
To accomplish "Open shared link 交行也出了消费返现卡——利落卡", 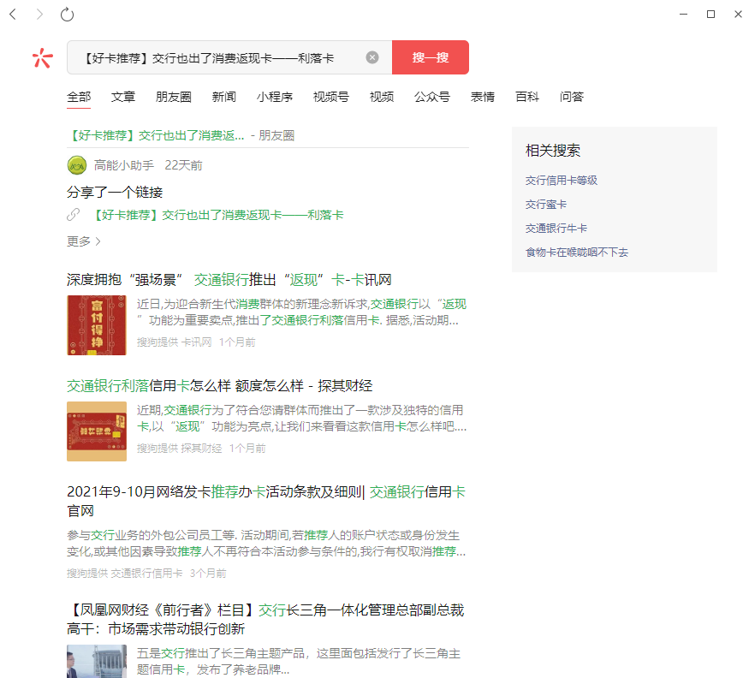I will [x=217, y=215].
